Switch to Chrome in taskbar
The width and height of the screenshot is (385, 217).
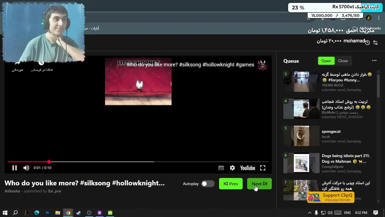(68, 213)
